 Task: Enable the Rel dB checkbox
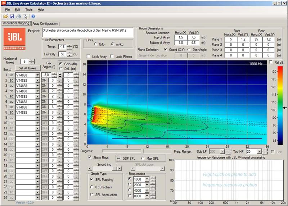coord(271,62)
